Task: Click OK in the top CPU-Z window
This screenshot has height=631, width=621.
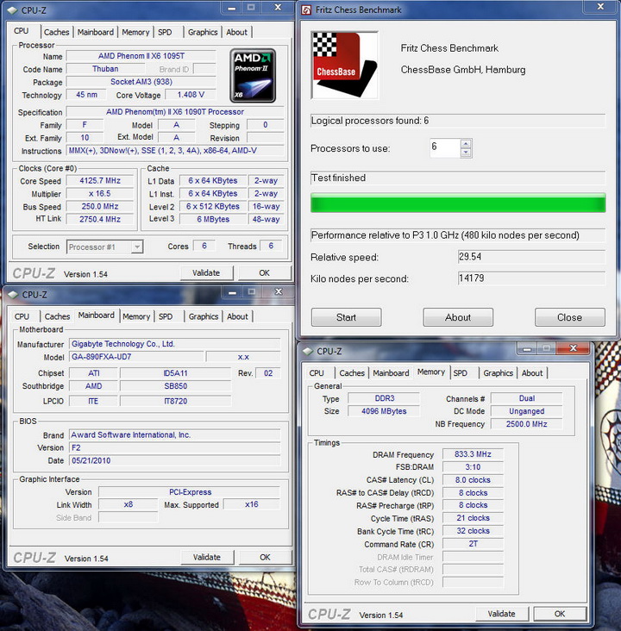Action: coord(265,273)
